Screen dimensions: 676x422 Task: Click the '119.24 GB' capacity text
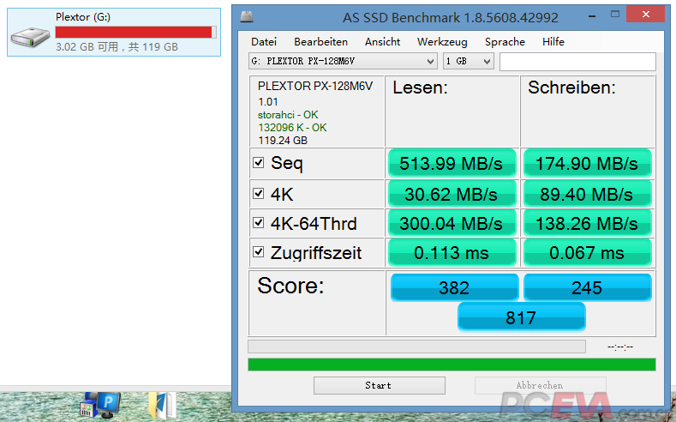click(283, 141)
